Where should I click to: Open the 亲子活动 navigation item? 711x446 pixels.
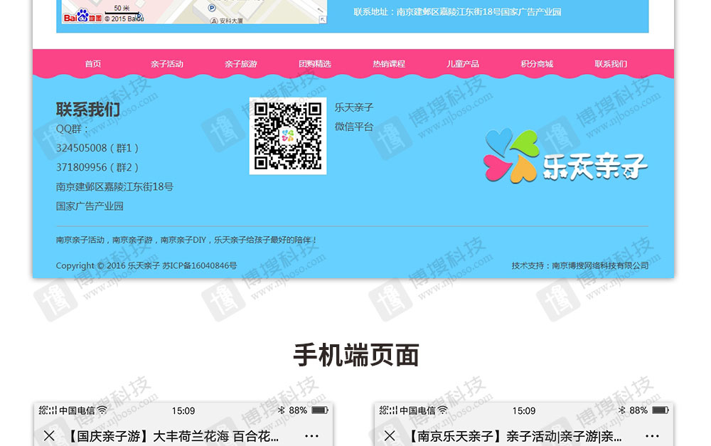pyautogui.click(x=167, y=64)
